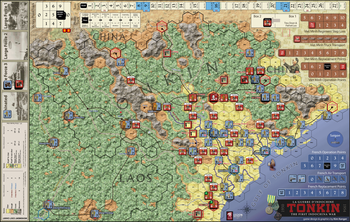The height and width of the screenshot is (222, 350).
Task: Select the Saigon ship icon
Action: point(335,141)
